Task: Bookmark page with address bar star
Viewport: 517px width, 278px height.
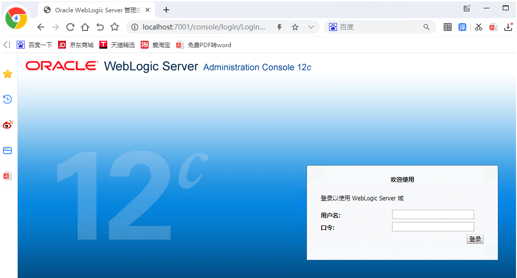Action: (x=295, y=27)
